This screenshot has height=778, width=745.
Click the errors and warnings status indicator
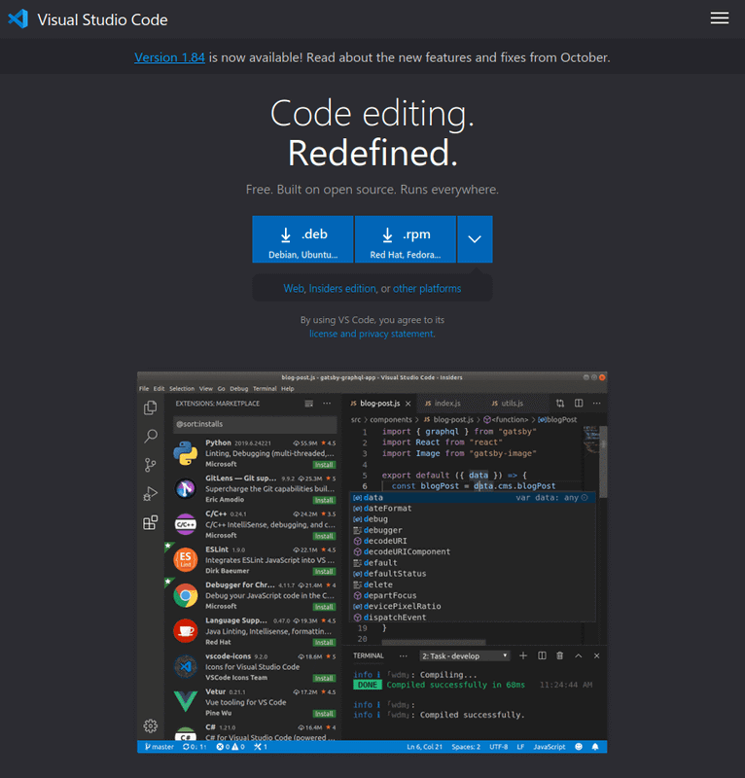click(231, 747)
